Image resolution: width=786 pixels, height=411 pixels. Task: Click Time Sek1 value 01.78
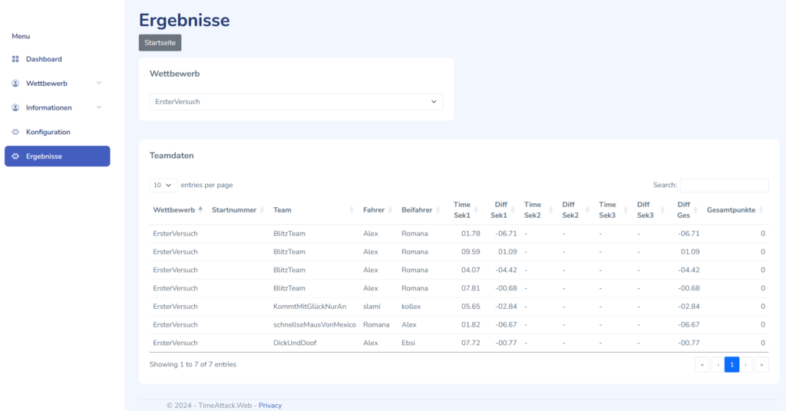point(471,233)
